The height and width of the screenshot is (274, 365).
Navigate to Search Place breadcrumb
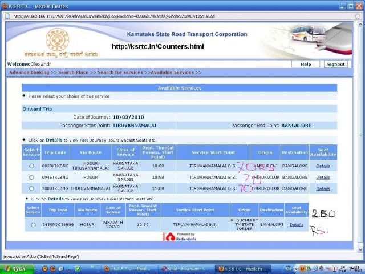[x=73, y=72]
